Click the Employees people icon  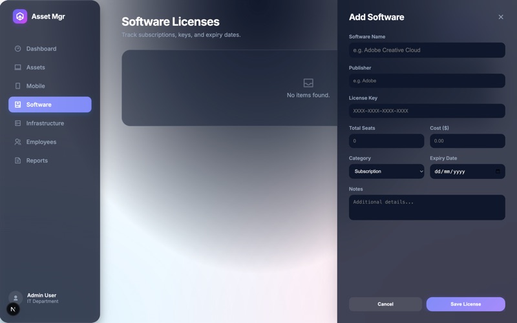pos(18,141)
